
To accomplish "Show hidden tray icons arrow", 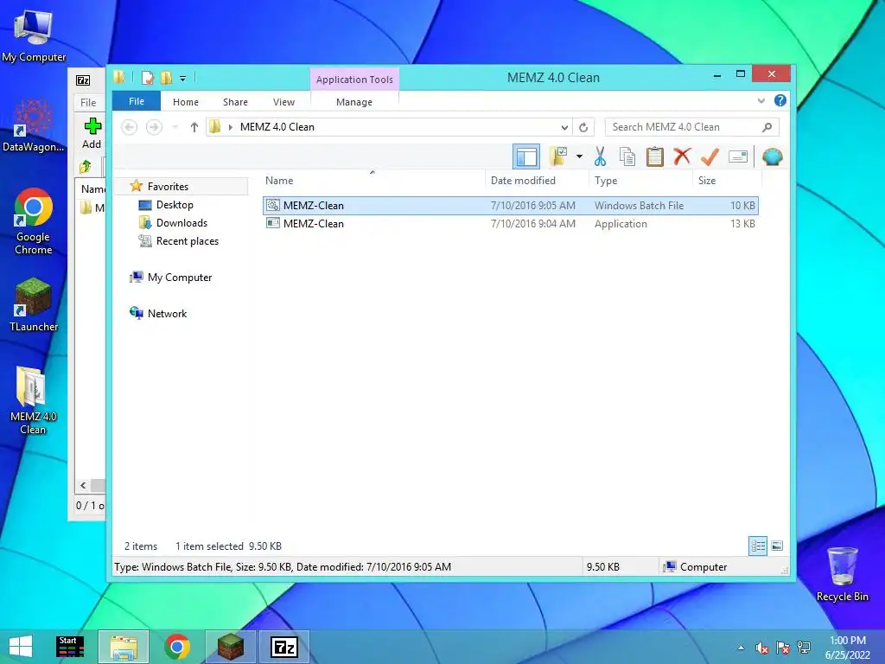I will coord(741,648).
